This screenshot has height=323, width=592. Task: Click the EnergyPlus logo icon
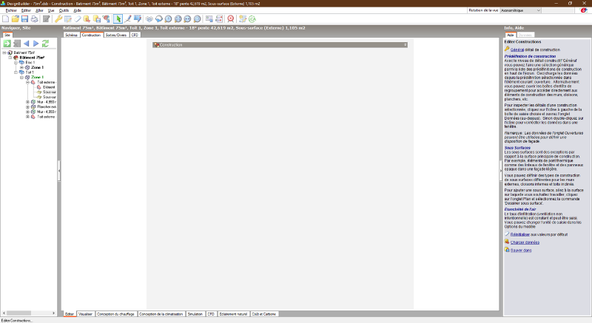pos(583,11)
